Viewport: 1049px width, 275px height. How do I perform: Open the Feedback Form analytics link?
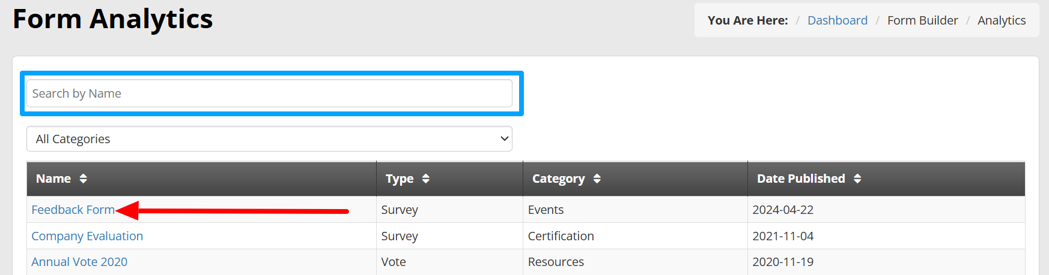pyautogui.click(x=73, y=210)
